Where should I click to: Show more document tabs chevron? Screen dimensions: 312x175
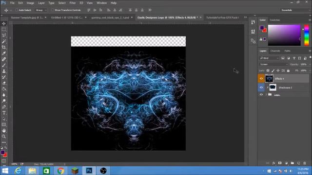pos(245,17)
